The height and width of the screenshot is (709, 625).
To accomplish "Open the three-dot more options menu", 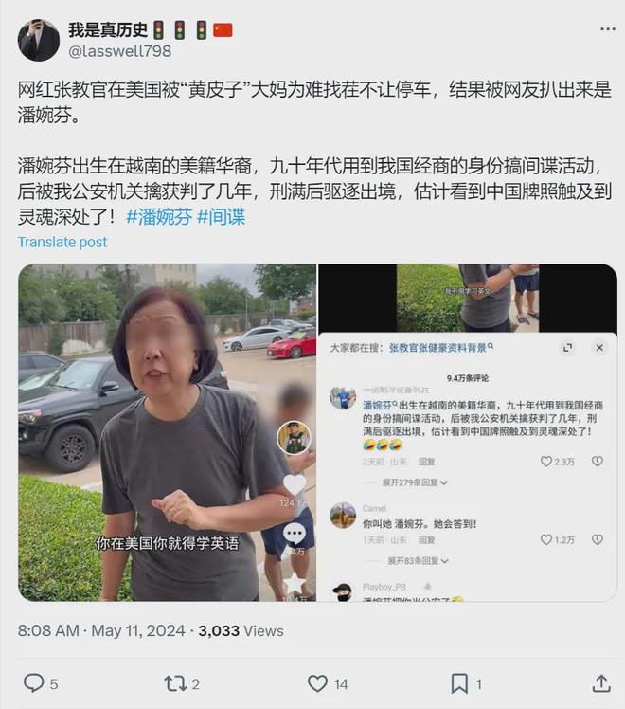I will pos(607,29).
